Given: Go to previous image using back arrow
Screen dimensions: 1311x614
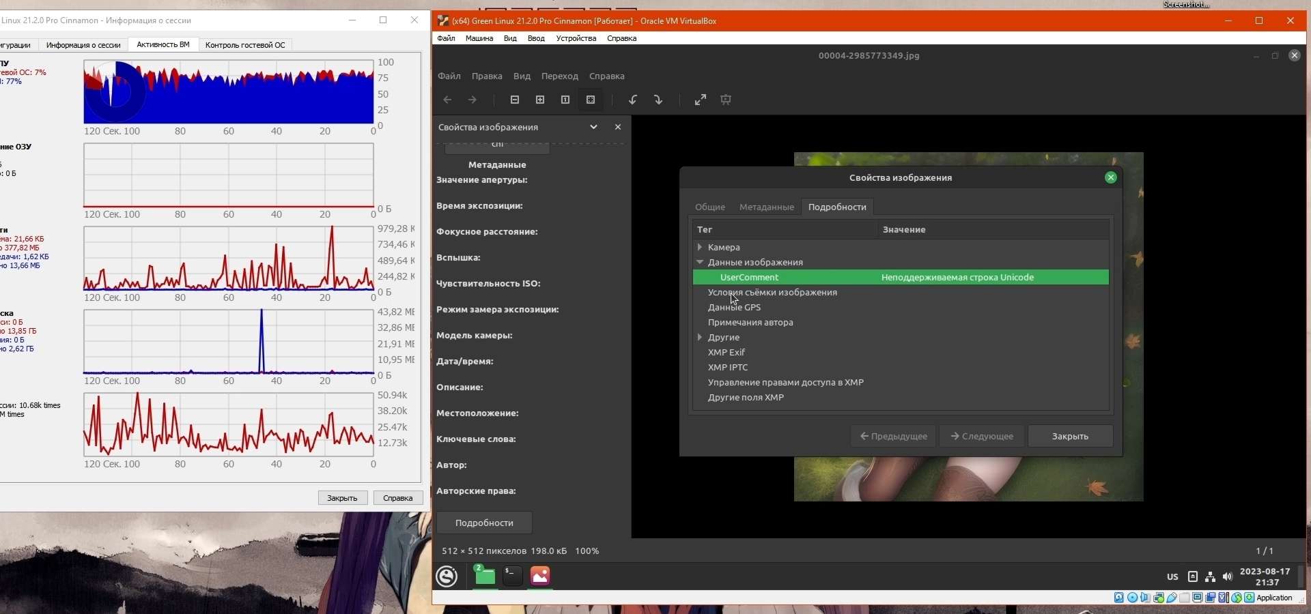Looking at the screenshot, I should [x=447, y=100].
